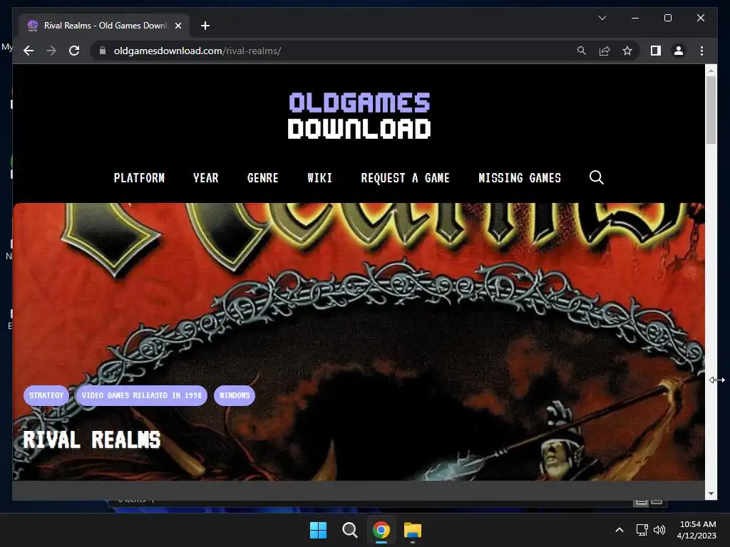The image size is (730, 547).
Task: Open the Windows Start menu
Action: [x=319, y=530]
